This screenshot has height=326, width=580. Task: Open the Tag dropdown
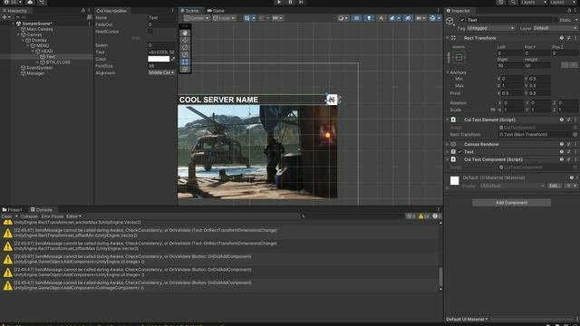[x=490, y=28]
